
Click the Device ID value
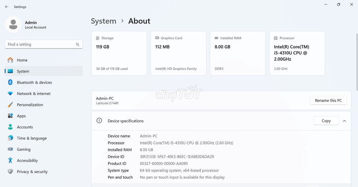(177, 157)
